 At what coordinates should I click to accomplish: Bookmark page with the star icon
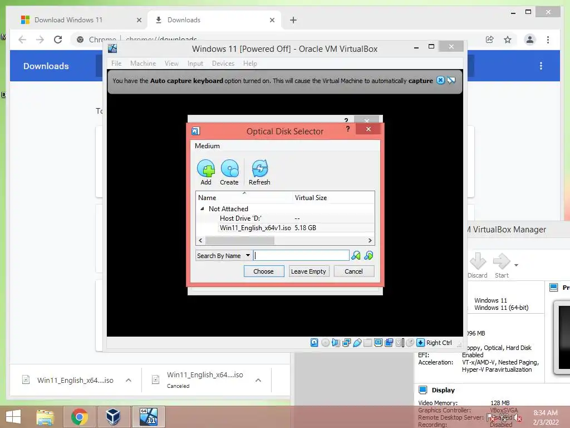pyautogui.click(x=508, y=40)
